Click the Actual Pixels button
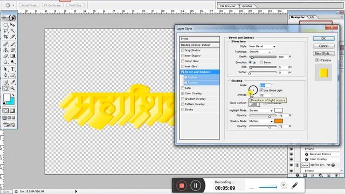The height and width of the screenshot is (194, 345). point(29,5)
